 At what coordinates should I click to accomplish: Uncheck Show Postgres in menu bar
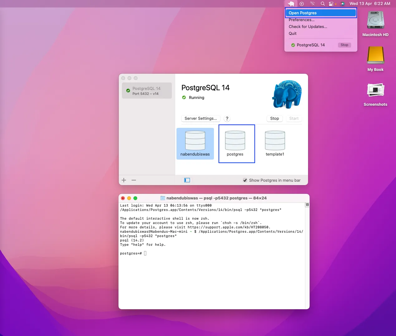coord(245,180)
